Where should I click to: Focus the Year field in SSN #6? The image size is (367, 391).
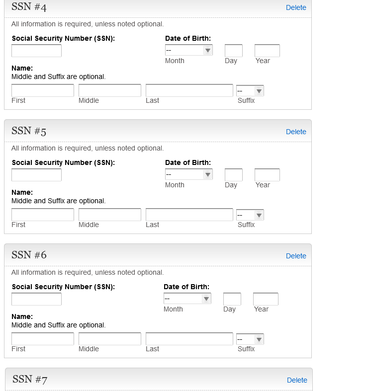point(266,299)
